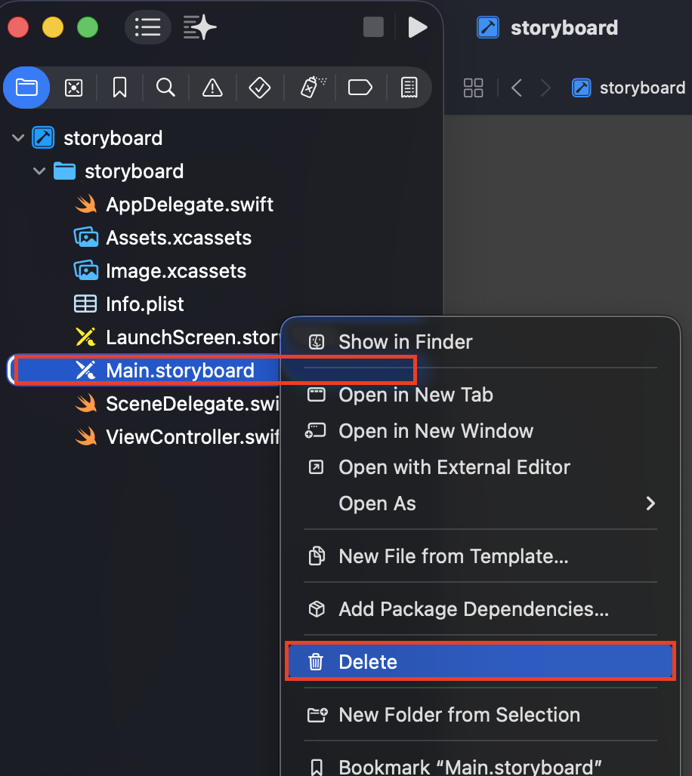Click the trash icon beside Delete

click(316, 662)
